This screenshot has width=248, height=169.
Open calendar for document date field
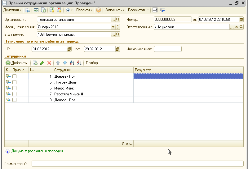[241, 20]
